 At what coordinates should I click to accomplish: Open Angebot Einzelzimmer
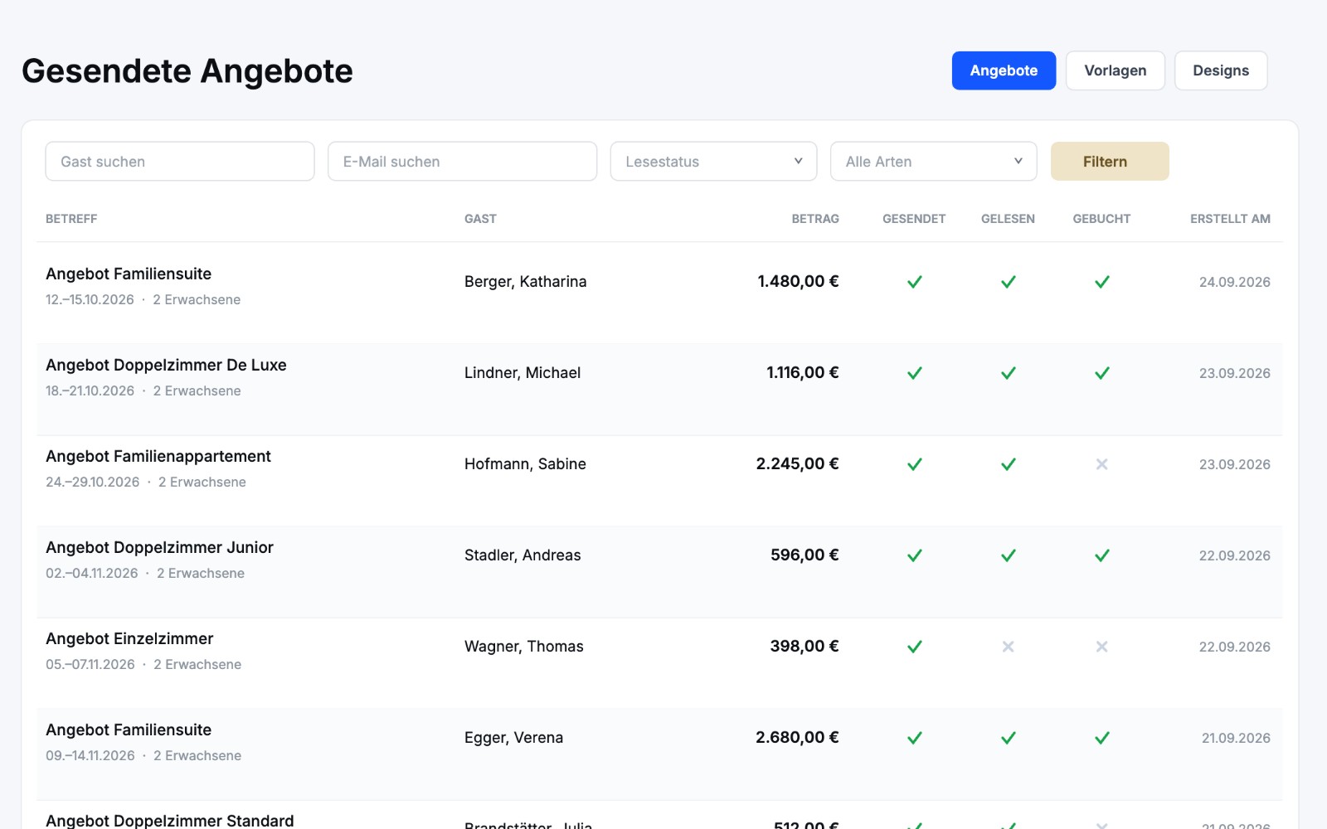[129, 638]
